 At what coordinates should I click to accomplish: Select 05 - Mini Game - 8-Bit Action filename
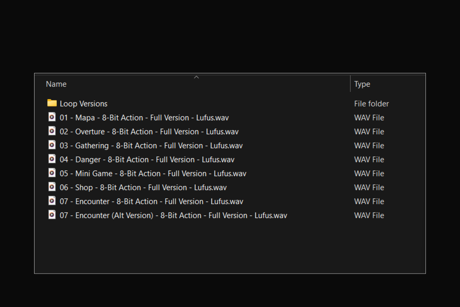pos(153,173)
